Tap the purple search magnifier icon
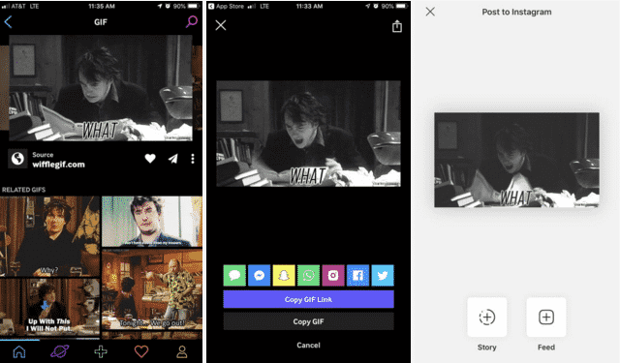This screenshot has height=363, width=620. point(192,21)
